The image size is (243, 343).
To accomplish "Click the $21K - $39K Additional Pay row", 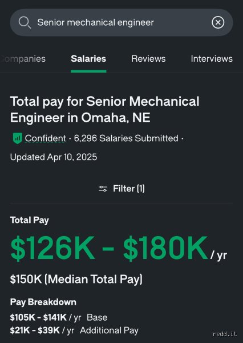I will (x=74, y=330).
